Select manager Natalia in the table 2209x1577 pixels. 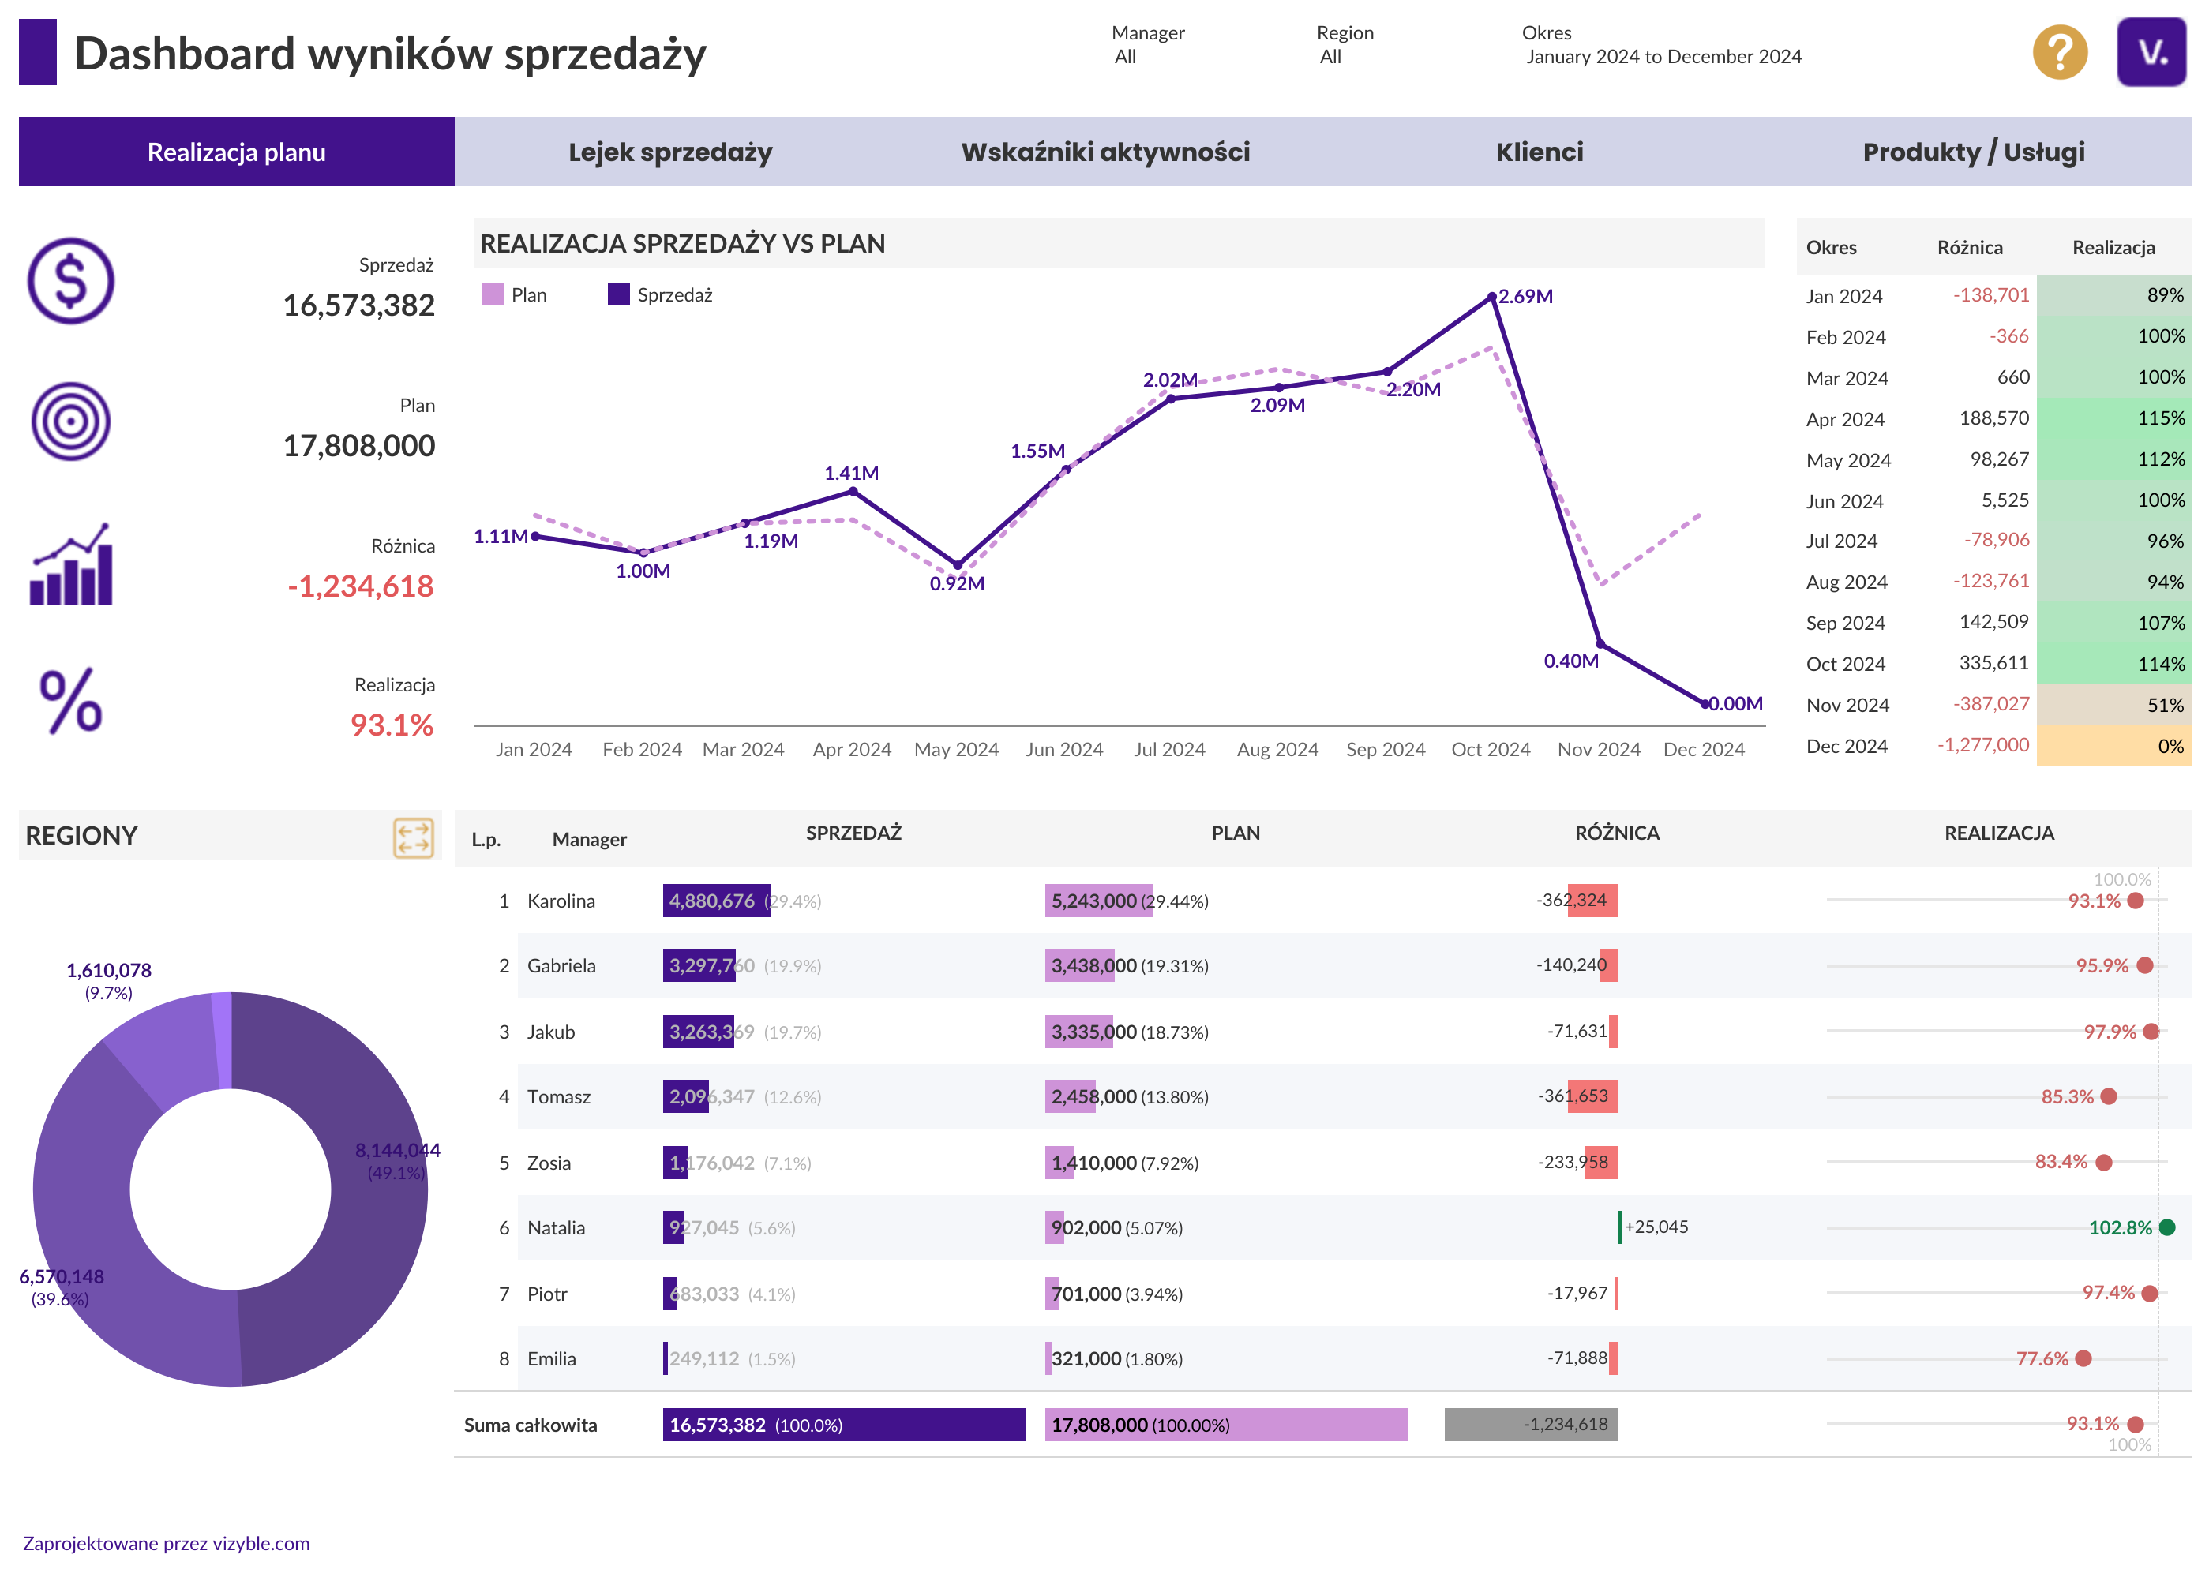556,1228
